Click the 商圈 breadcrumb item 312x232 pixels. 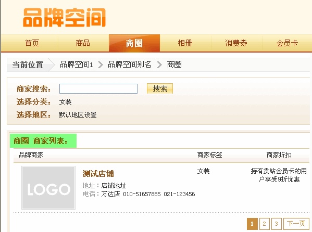174,65
